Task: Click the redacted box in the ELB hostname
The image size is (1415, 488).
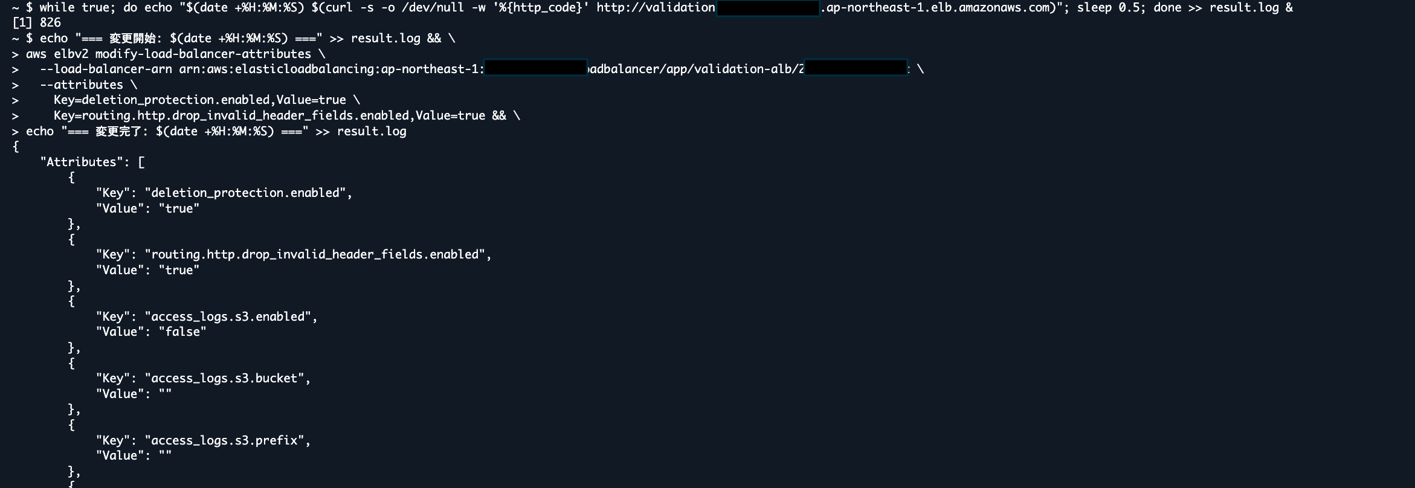Action: pos(767,8)
